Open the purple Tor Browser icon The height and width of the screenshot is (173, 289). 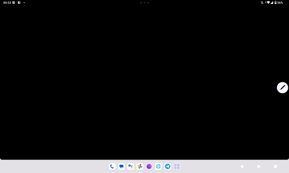tap(149, 166)
